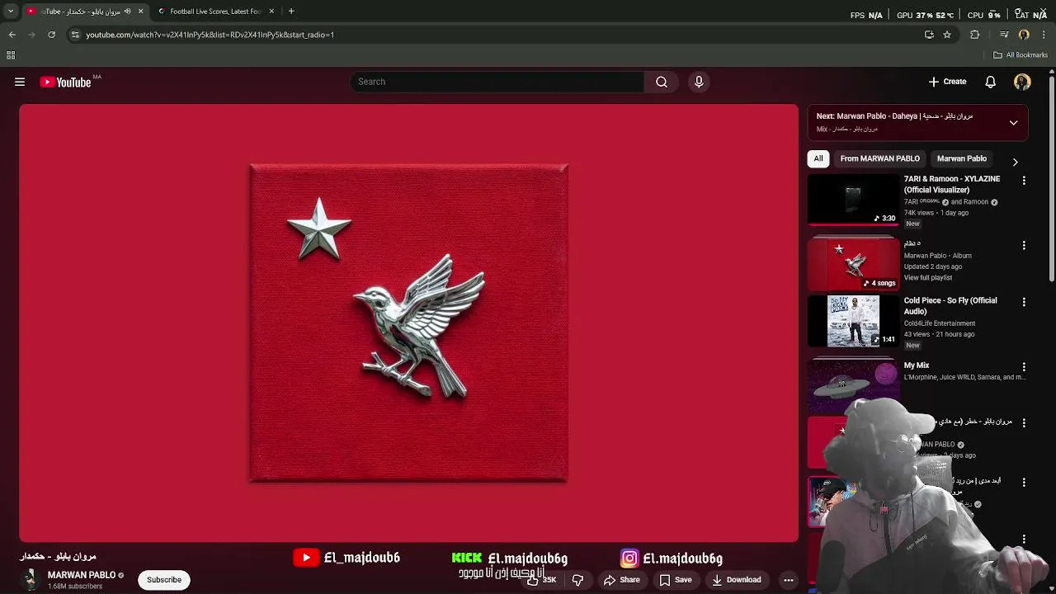Open Chrome three-dot menu
Viewport: 1056px width, 594px height.
pyautogui.click(x=1044, y=35)
